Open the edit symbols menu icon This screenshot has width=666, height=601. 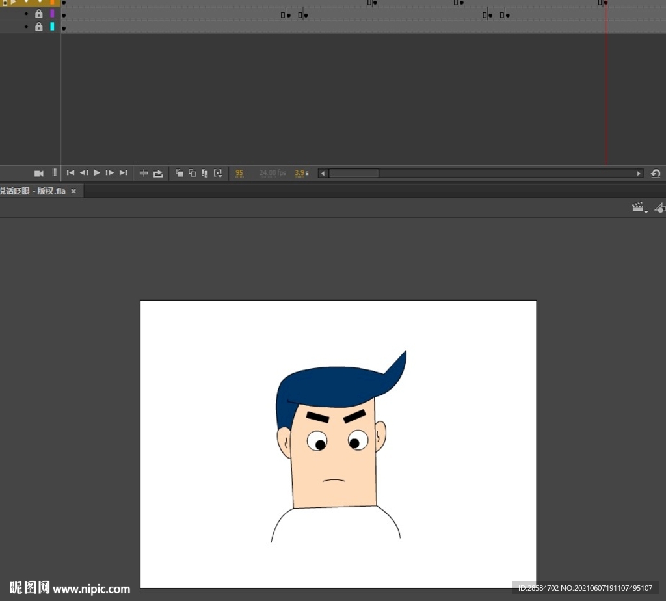tap(660, 207)
